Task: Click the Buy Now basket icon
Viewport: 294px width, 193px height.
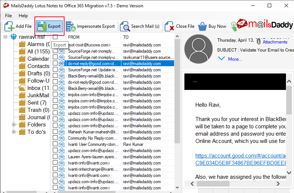Action: [x=202, y=26]
